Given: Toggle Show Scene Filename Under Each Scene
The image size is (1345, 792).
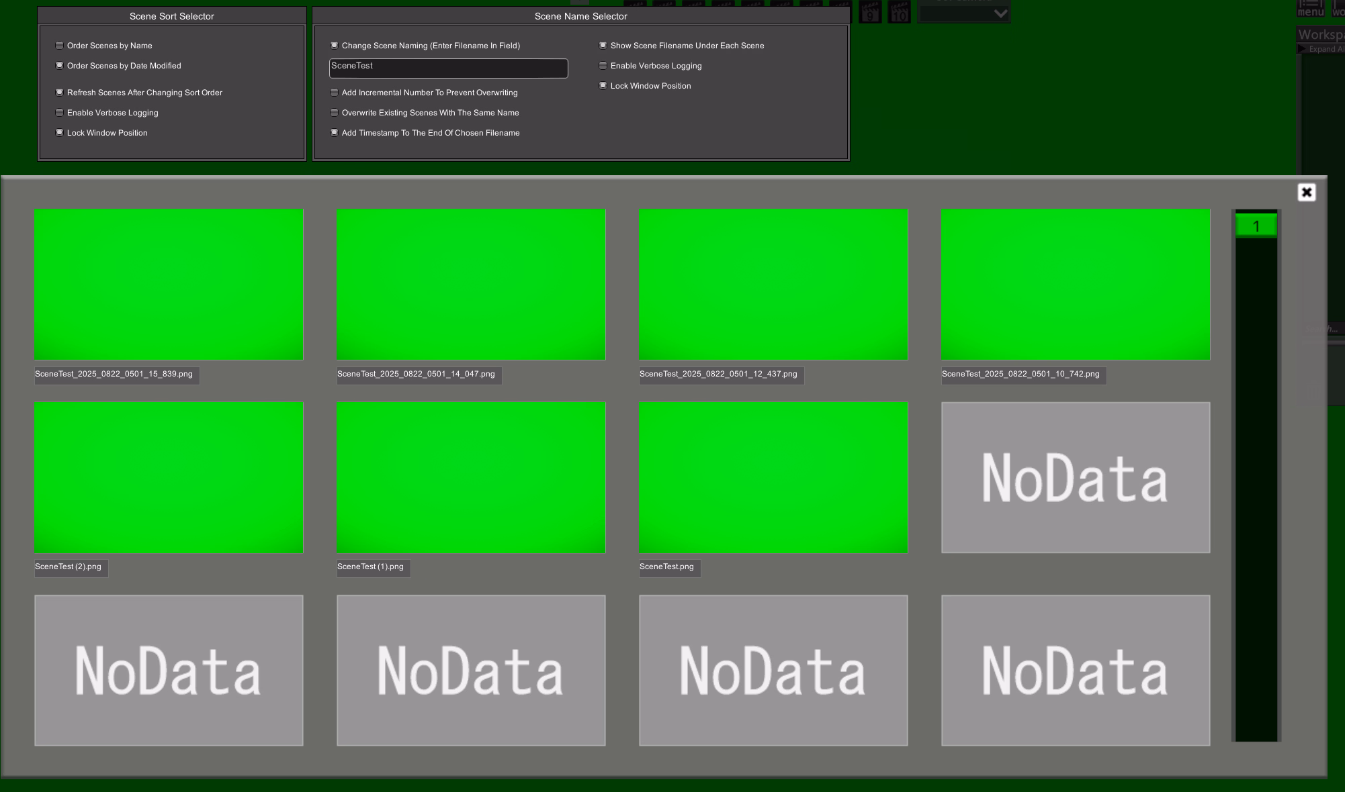Looking at the screenshot, I should (603, 46).
